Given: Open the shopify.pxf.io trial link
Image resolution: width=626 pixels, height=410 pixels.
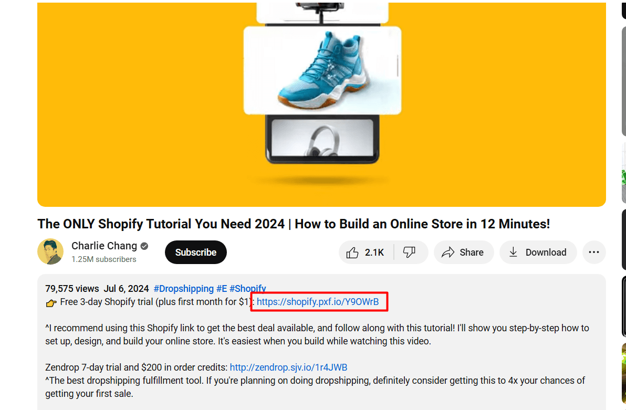Looking at the screenshot, I should 317,302.
